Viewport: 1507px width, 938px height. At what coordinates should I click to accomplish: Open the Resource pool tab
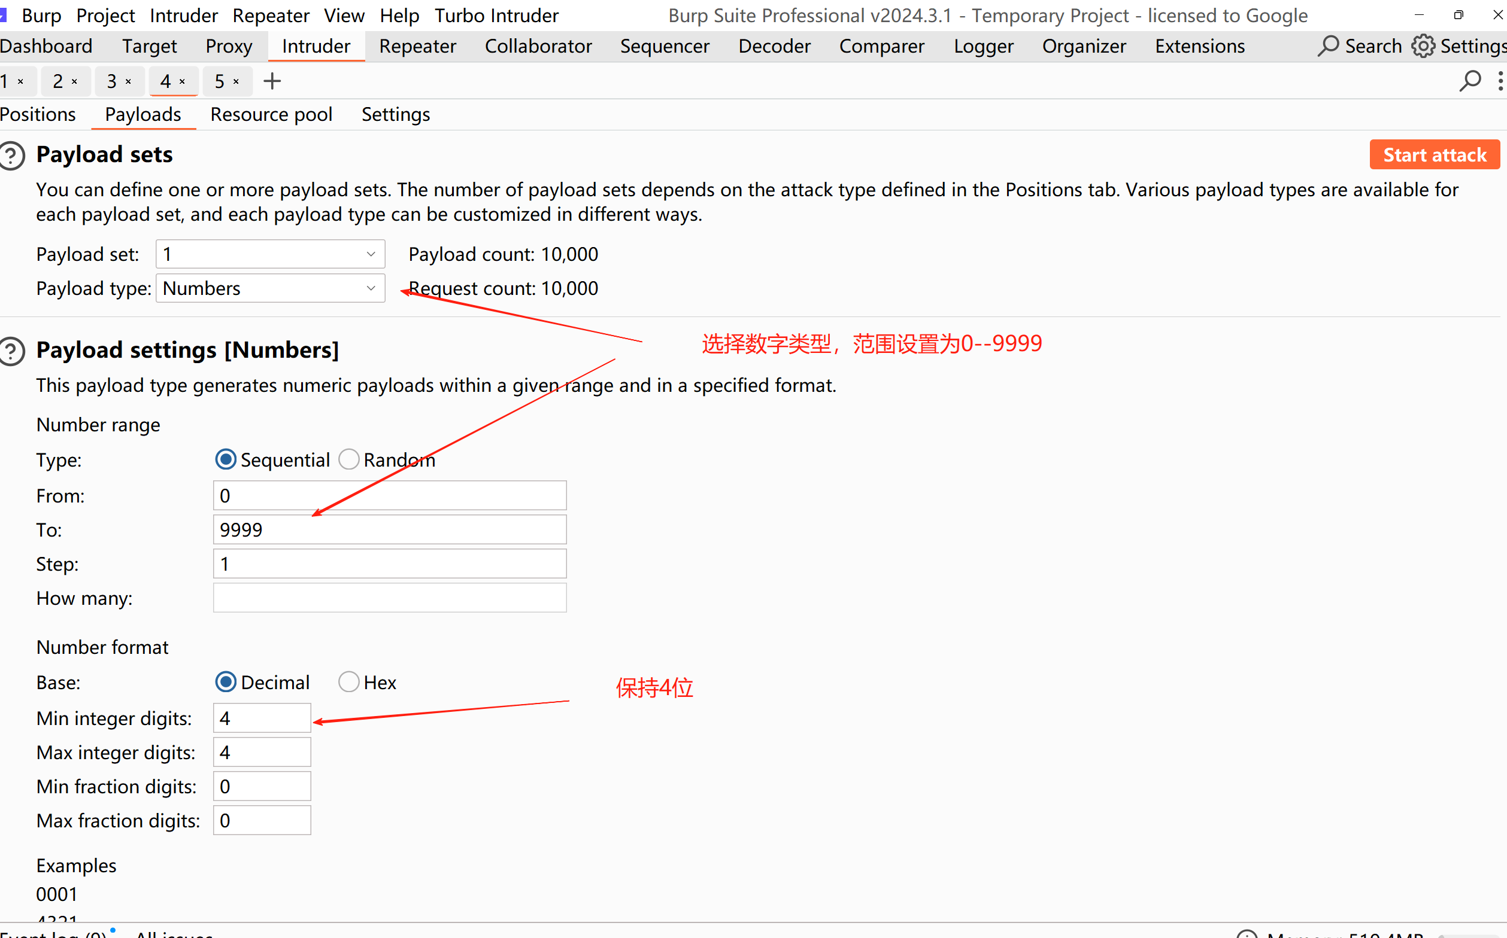click(x=271, y=115)
